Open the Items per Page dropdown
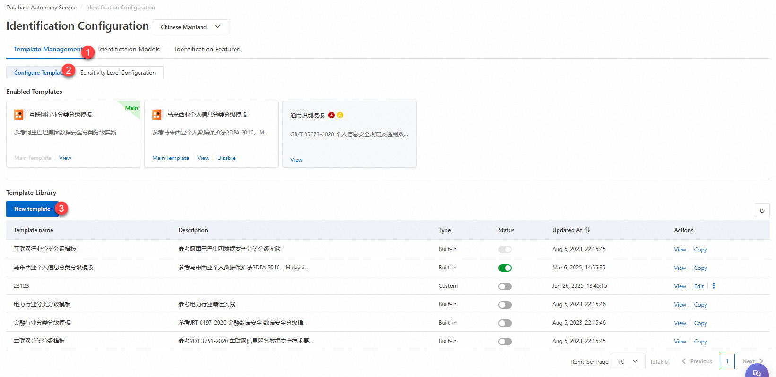The width and height of the screenshot is (776, 377). pyautogui.click(x=628, y=361)
